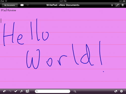Screen dimensions: 126x94
Task: Tap the Wi-Fi sync icon in title bar
Action: pos(28,5)
